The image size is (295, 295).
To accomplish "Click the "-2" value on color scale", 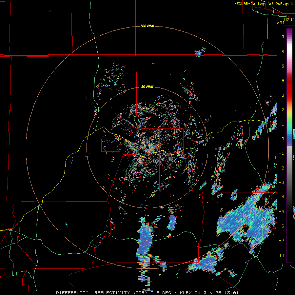I will point(282,168).
